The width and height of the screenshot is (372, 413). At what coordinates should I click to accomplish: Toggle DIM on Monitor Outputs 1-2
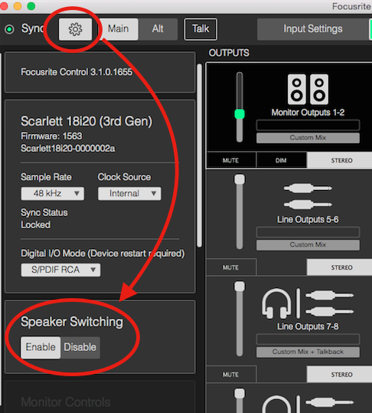click(281, 160)
